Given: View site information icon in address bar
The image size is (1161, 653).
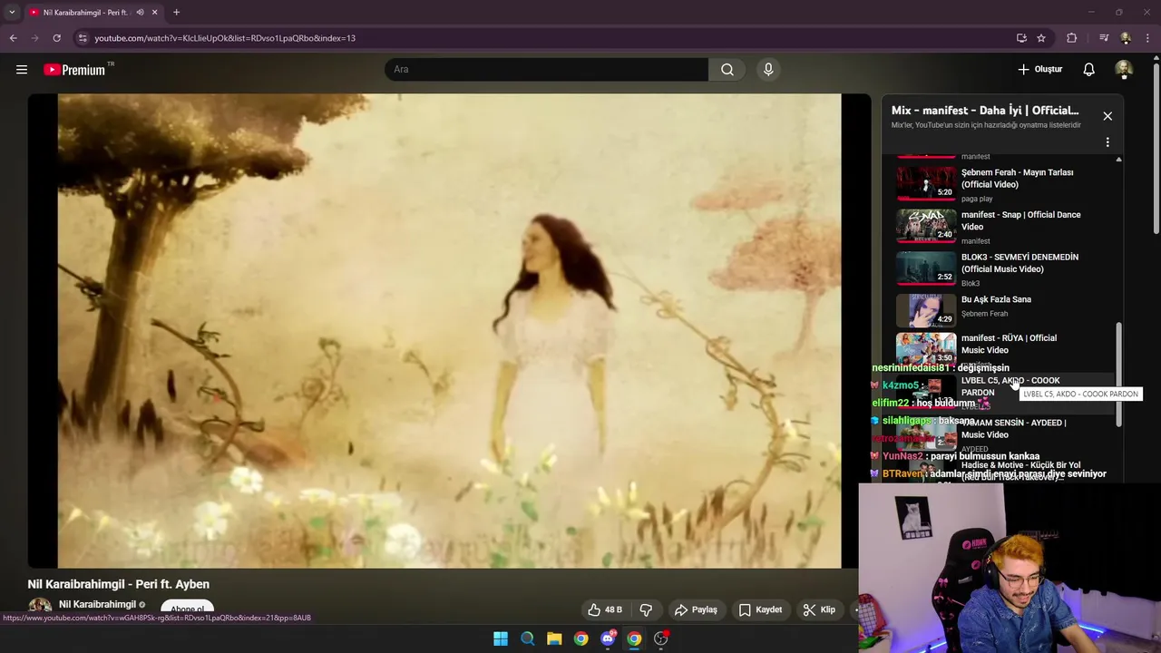Looking at the screenshot, I should point(83,38).
